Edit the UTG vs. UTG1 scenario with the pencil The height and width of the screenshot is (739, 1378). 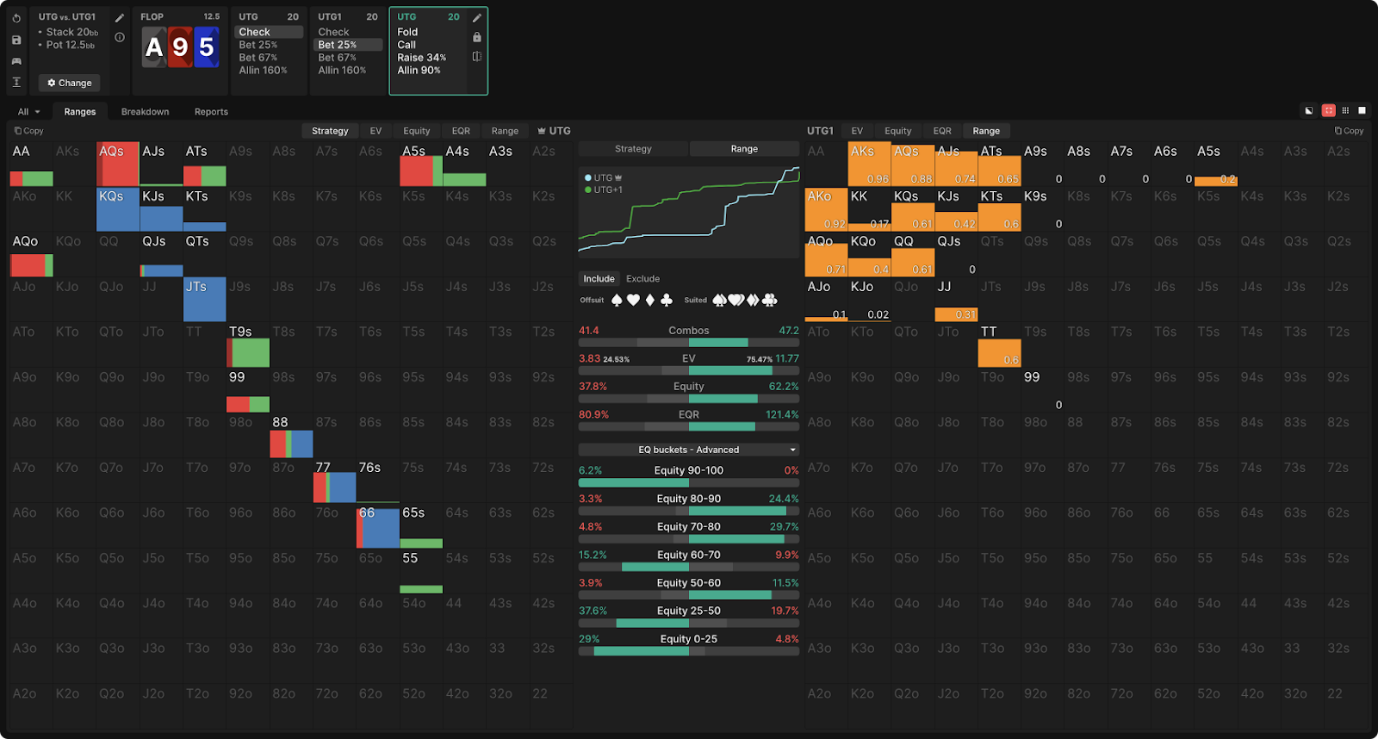tap(120, 17)
